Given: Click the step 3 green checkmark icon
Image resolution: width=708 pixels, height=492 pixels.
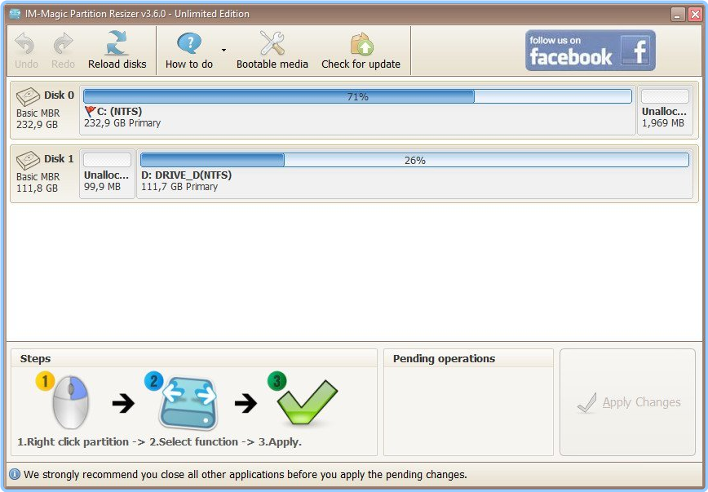Looking at the screenshot, I should [306, 402].
